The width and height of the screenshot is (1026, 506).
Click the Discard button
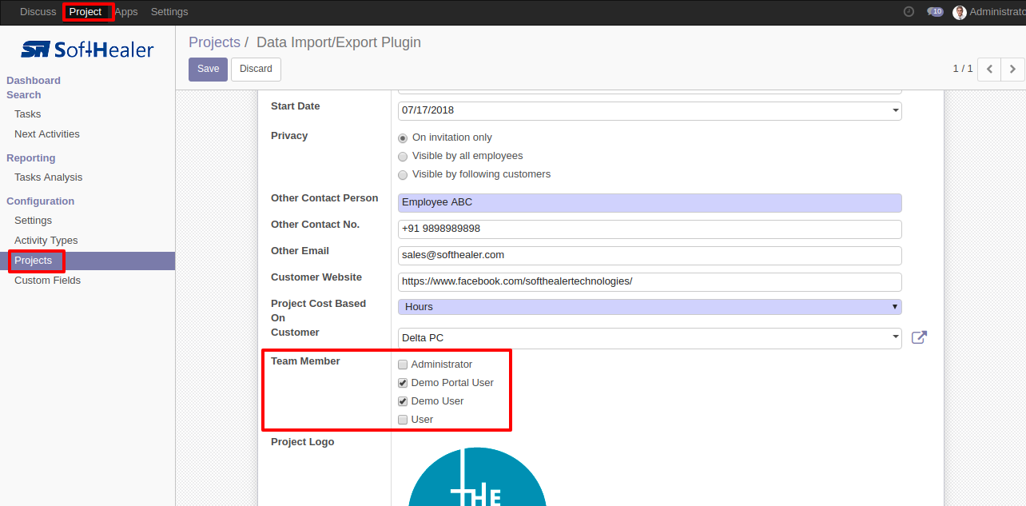point(256,70)
